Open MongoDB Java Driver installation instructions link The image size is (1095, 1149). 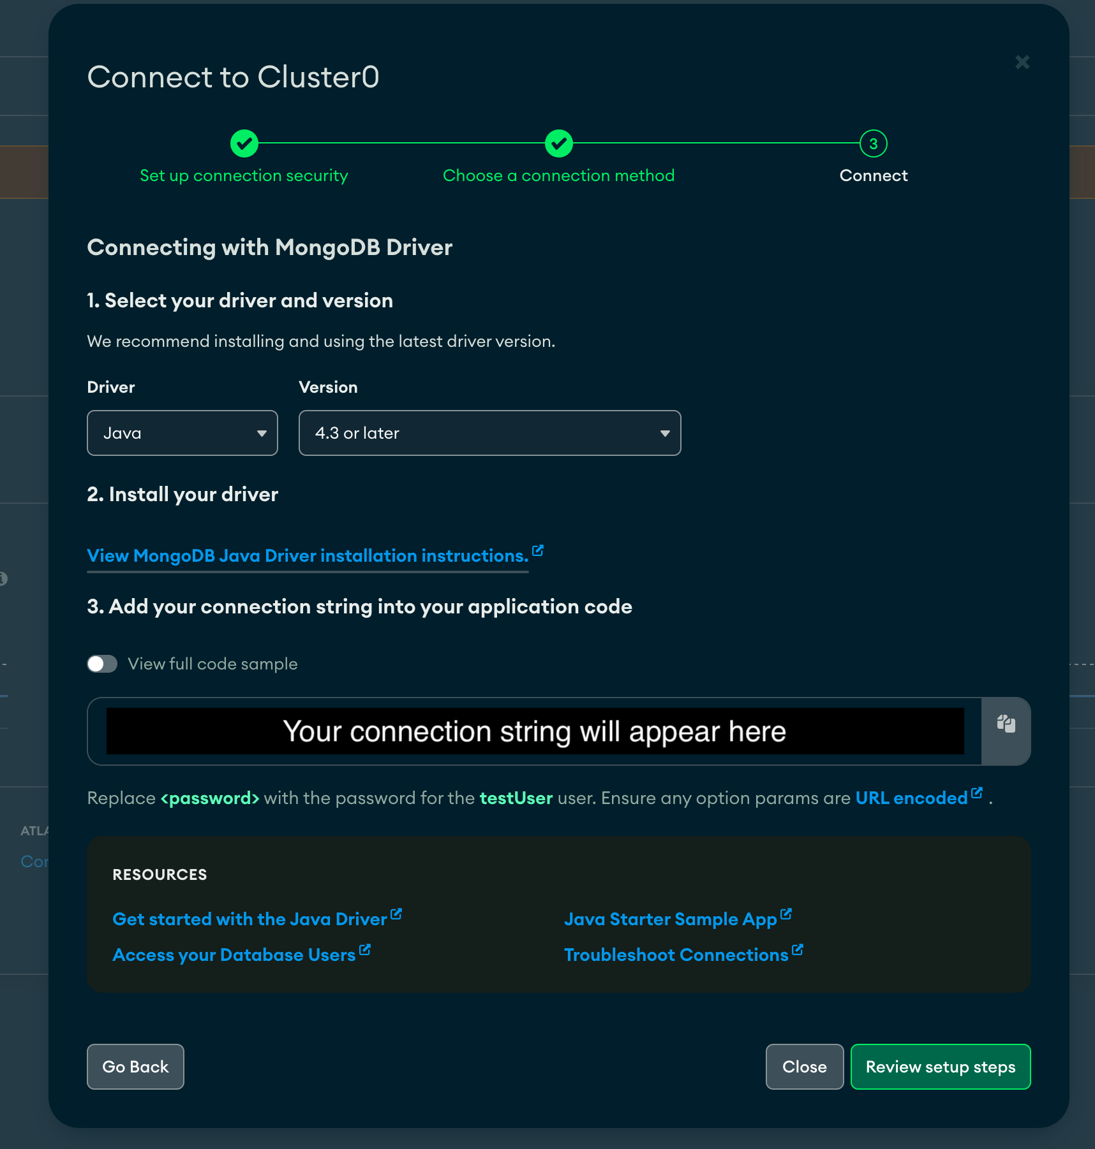[308, 556]
